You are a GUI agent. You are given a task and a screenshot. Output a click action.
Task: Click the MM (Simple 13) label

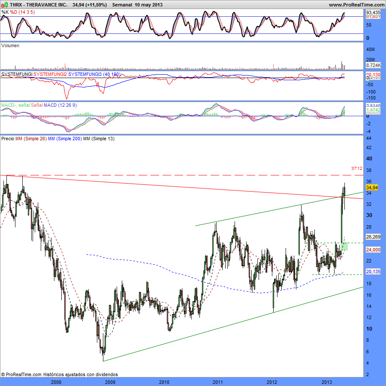99,139
